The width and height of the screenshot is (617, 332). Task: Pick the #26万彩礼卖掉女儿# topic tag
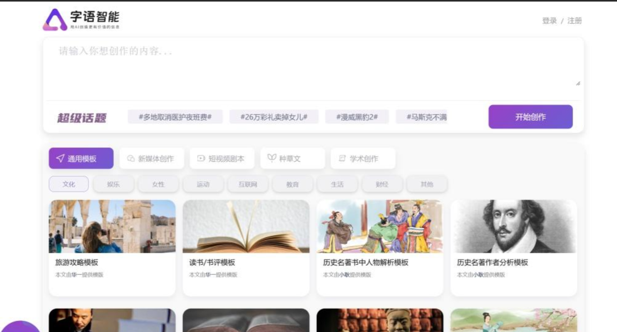tap(274, 117)
